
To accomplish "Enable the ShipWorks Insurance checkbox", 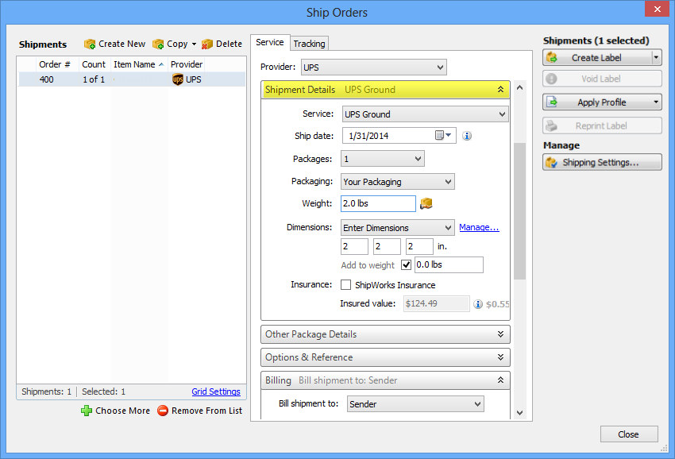I will tap(345, 285).
